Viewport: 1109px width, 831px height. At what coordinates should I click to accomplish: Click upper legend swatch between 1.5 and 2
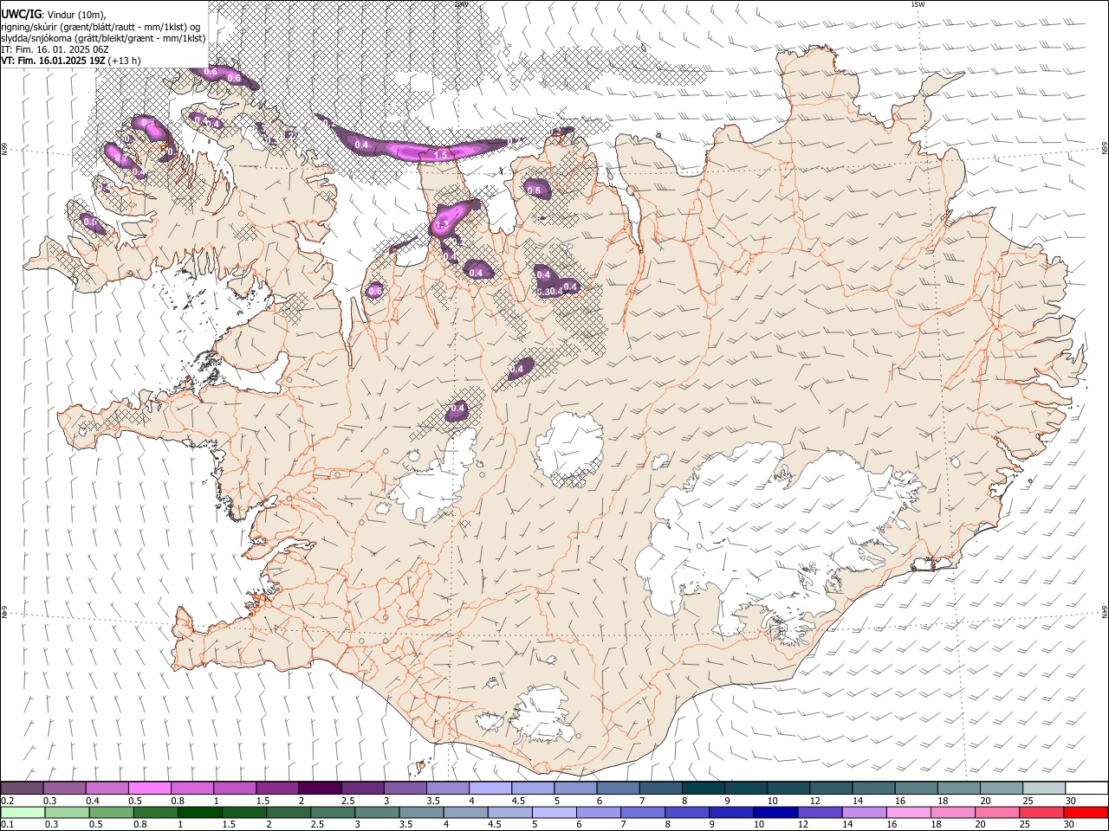[277, 788]
